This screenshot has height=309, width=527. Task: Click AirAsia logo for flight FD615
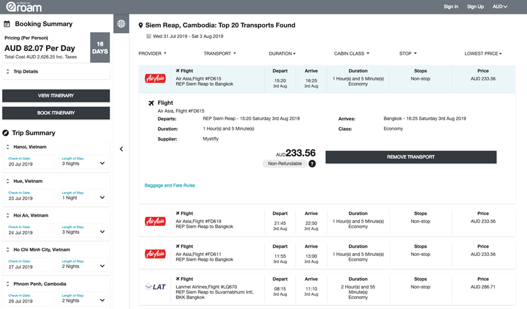point(155,79)
